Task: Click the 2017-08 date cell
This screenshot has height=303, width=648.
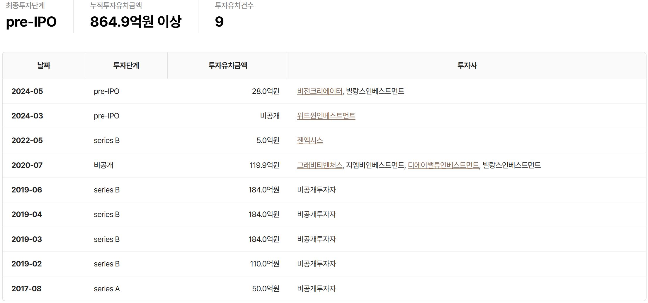Action: point(27,289)
